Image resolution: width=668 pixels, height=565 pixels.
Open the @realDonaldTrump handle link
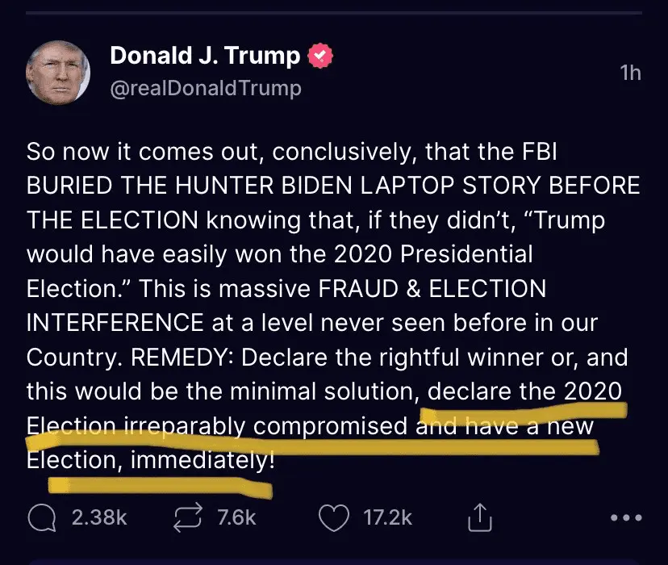click(x=205, y=87)
